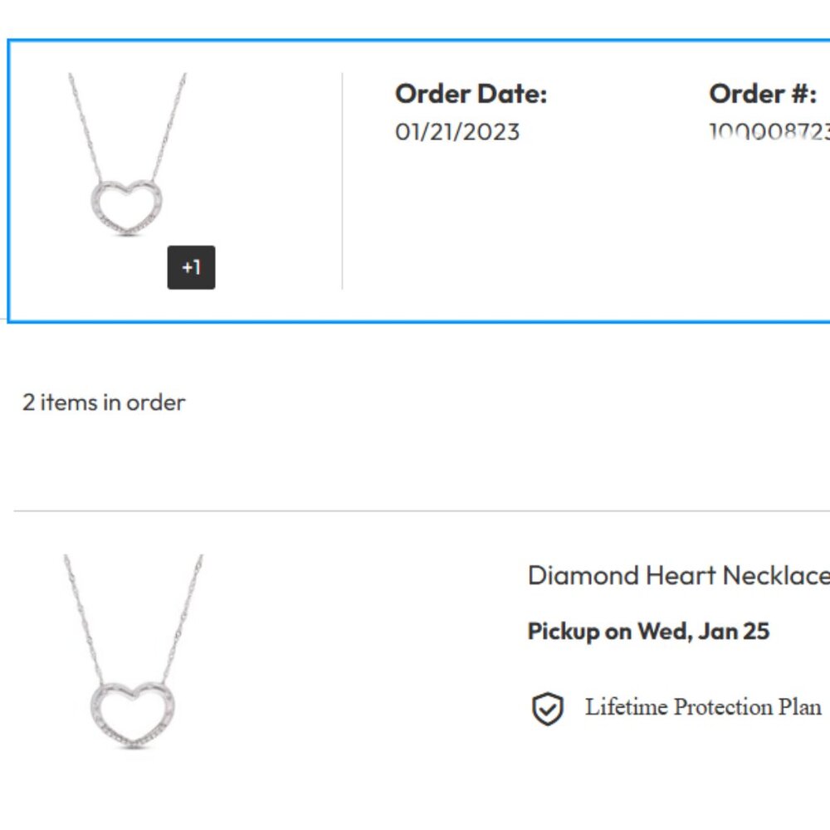The image size is (830, 830).
Task: Switch to the order details section
Action: click(415, 178)
